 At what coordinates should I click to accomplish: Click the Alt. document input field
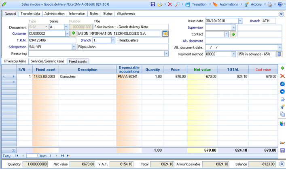tap(244, 41)
